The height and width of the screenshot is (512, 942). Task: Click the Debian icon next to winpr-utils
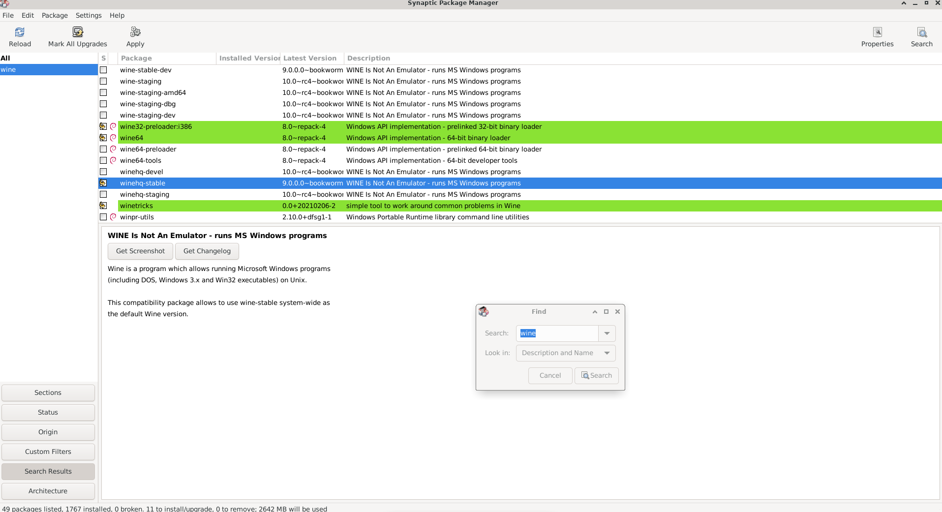point(113,217)
